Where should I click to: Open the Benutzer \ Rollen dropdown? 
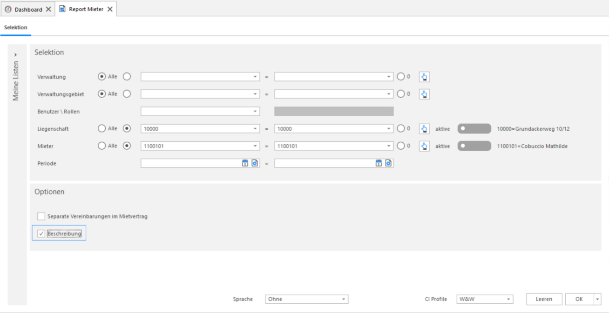tap(255, 111)
